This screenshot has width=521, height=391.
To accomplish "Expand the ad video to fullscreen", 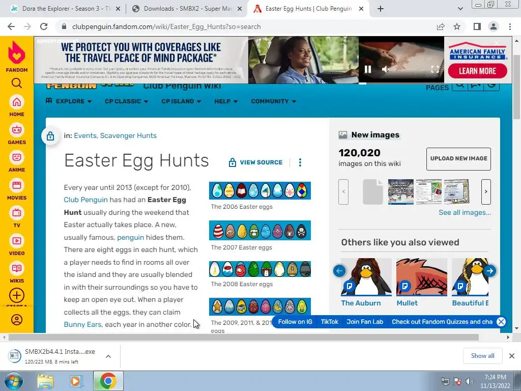I will click(x=435, y=69).
